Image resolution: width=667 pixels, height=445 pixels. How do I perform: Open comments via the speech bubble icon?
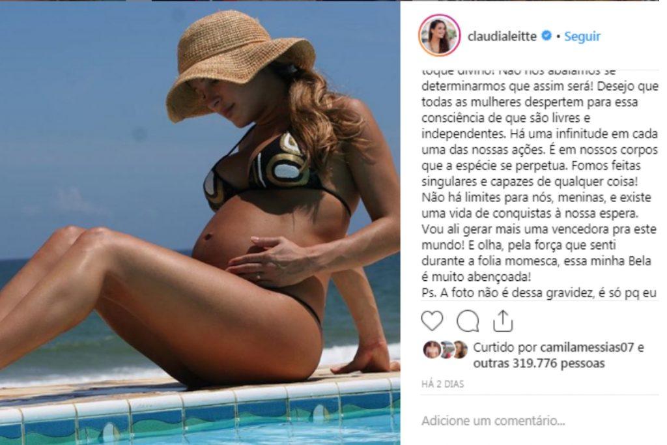click(x=468, y=321)
